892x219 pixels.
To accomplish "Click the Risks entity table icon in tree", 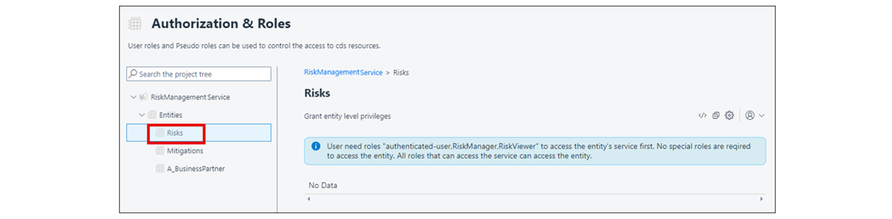I will 160,133.
